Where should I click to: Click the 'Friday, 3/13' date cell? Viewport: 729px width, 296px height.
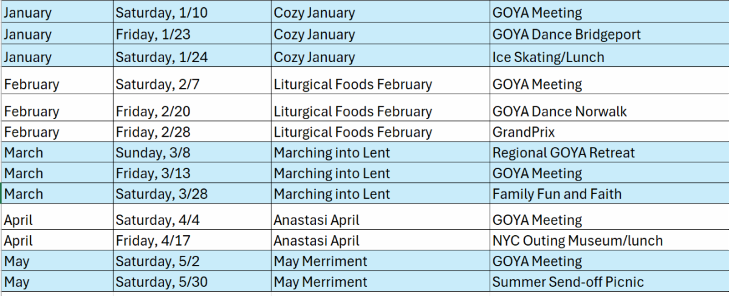(152, 173)
